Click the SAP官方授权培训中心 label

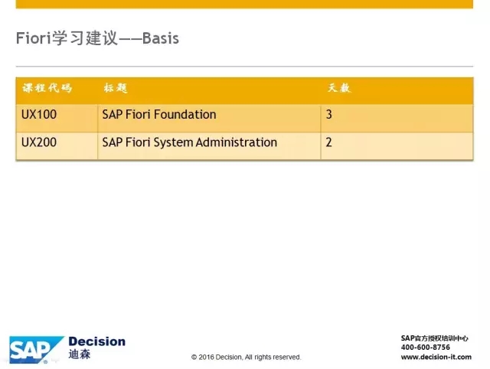435,338
